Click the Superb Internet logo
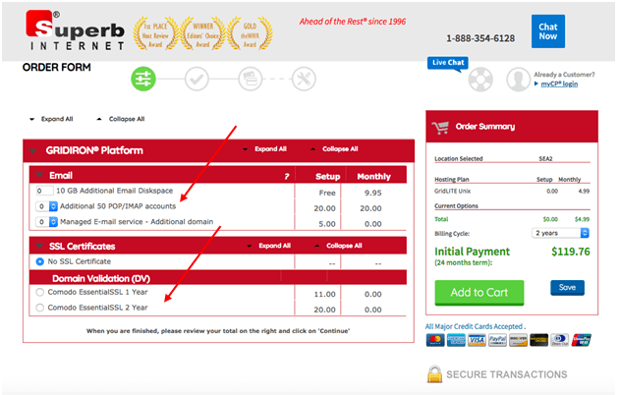 point(75,30)
